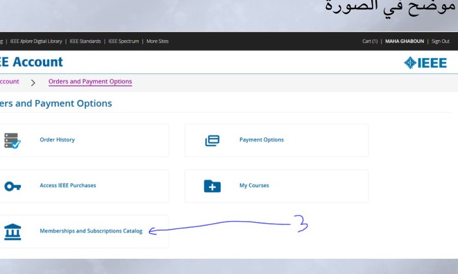This screenshot has height=274, width=458.
Task: Open Order History
Action: (x=57, y=139)
